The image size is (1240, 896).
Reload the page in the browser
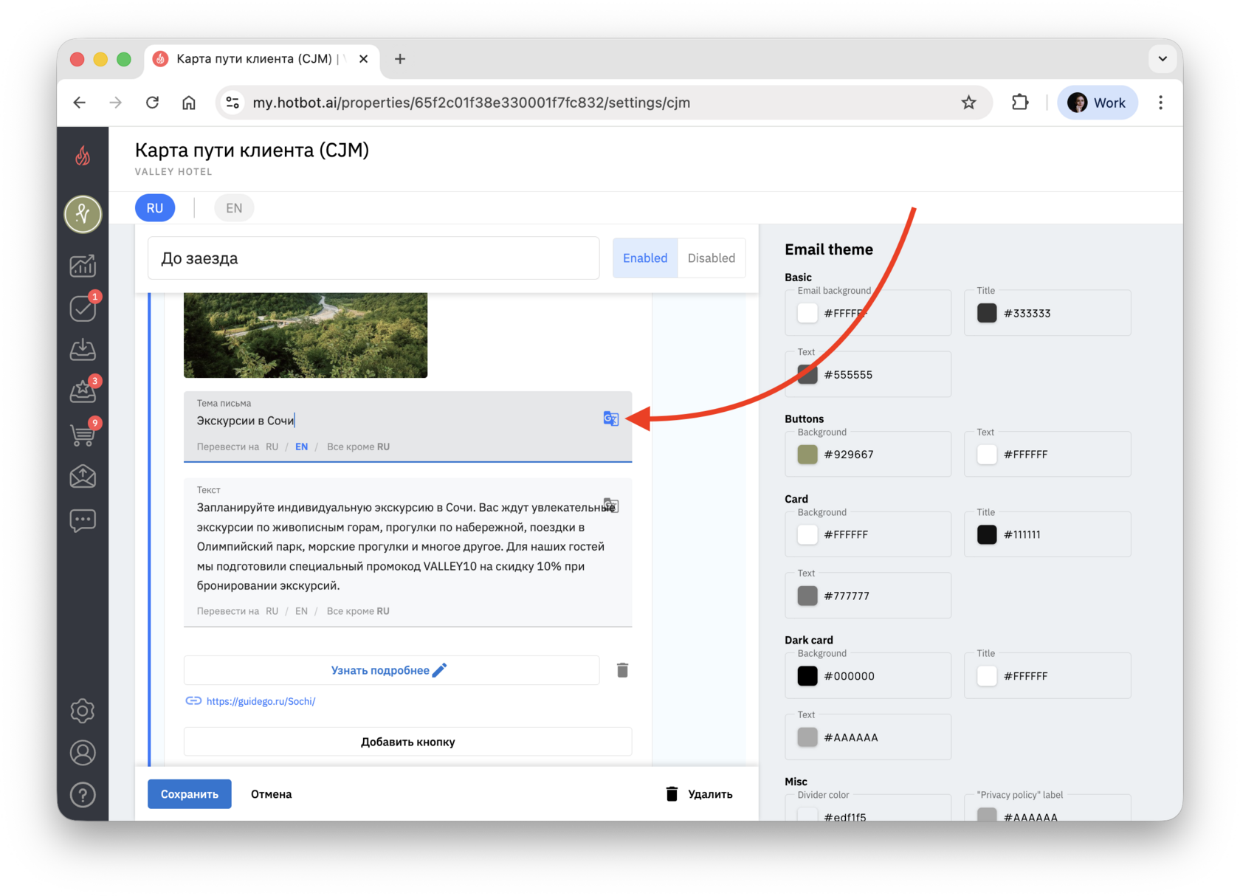point(152,103)
